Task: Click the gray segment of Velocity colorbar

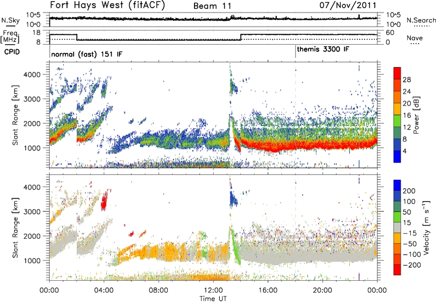Action: tap(397, 228)
